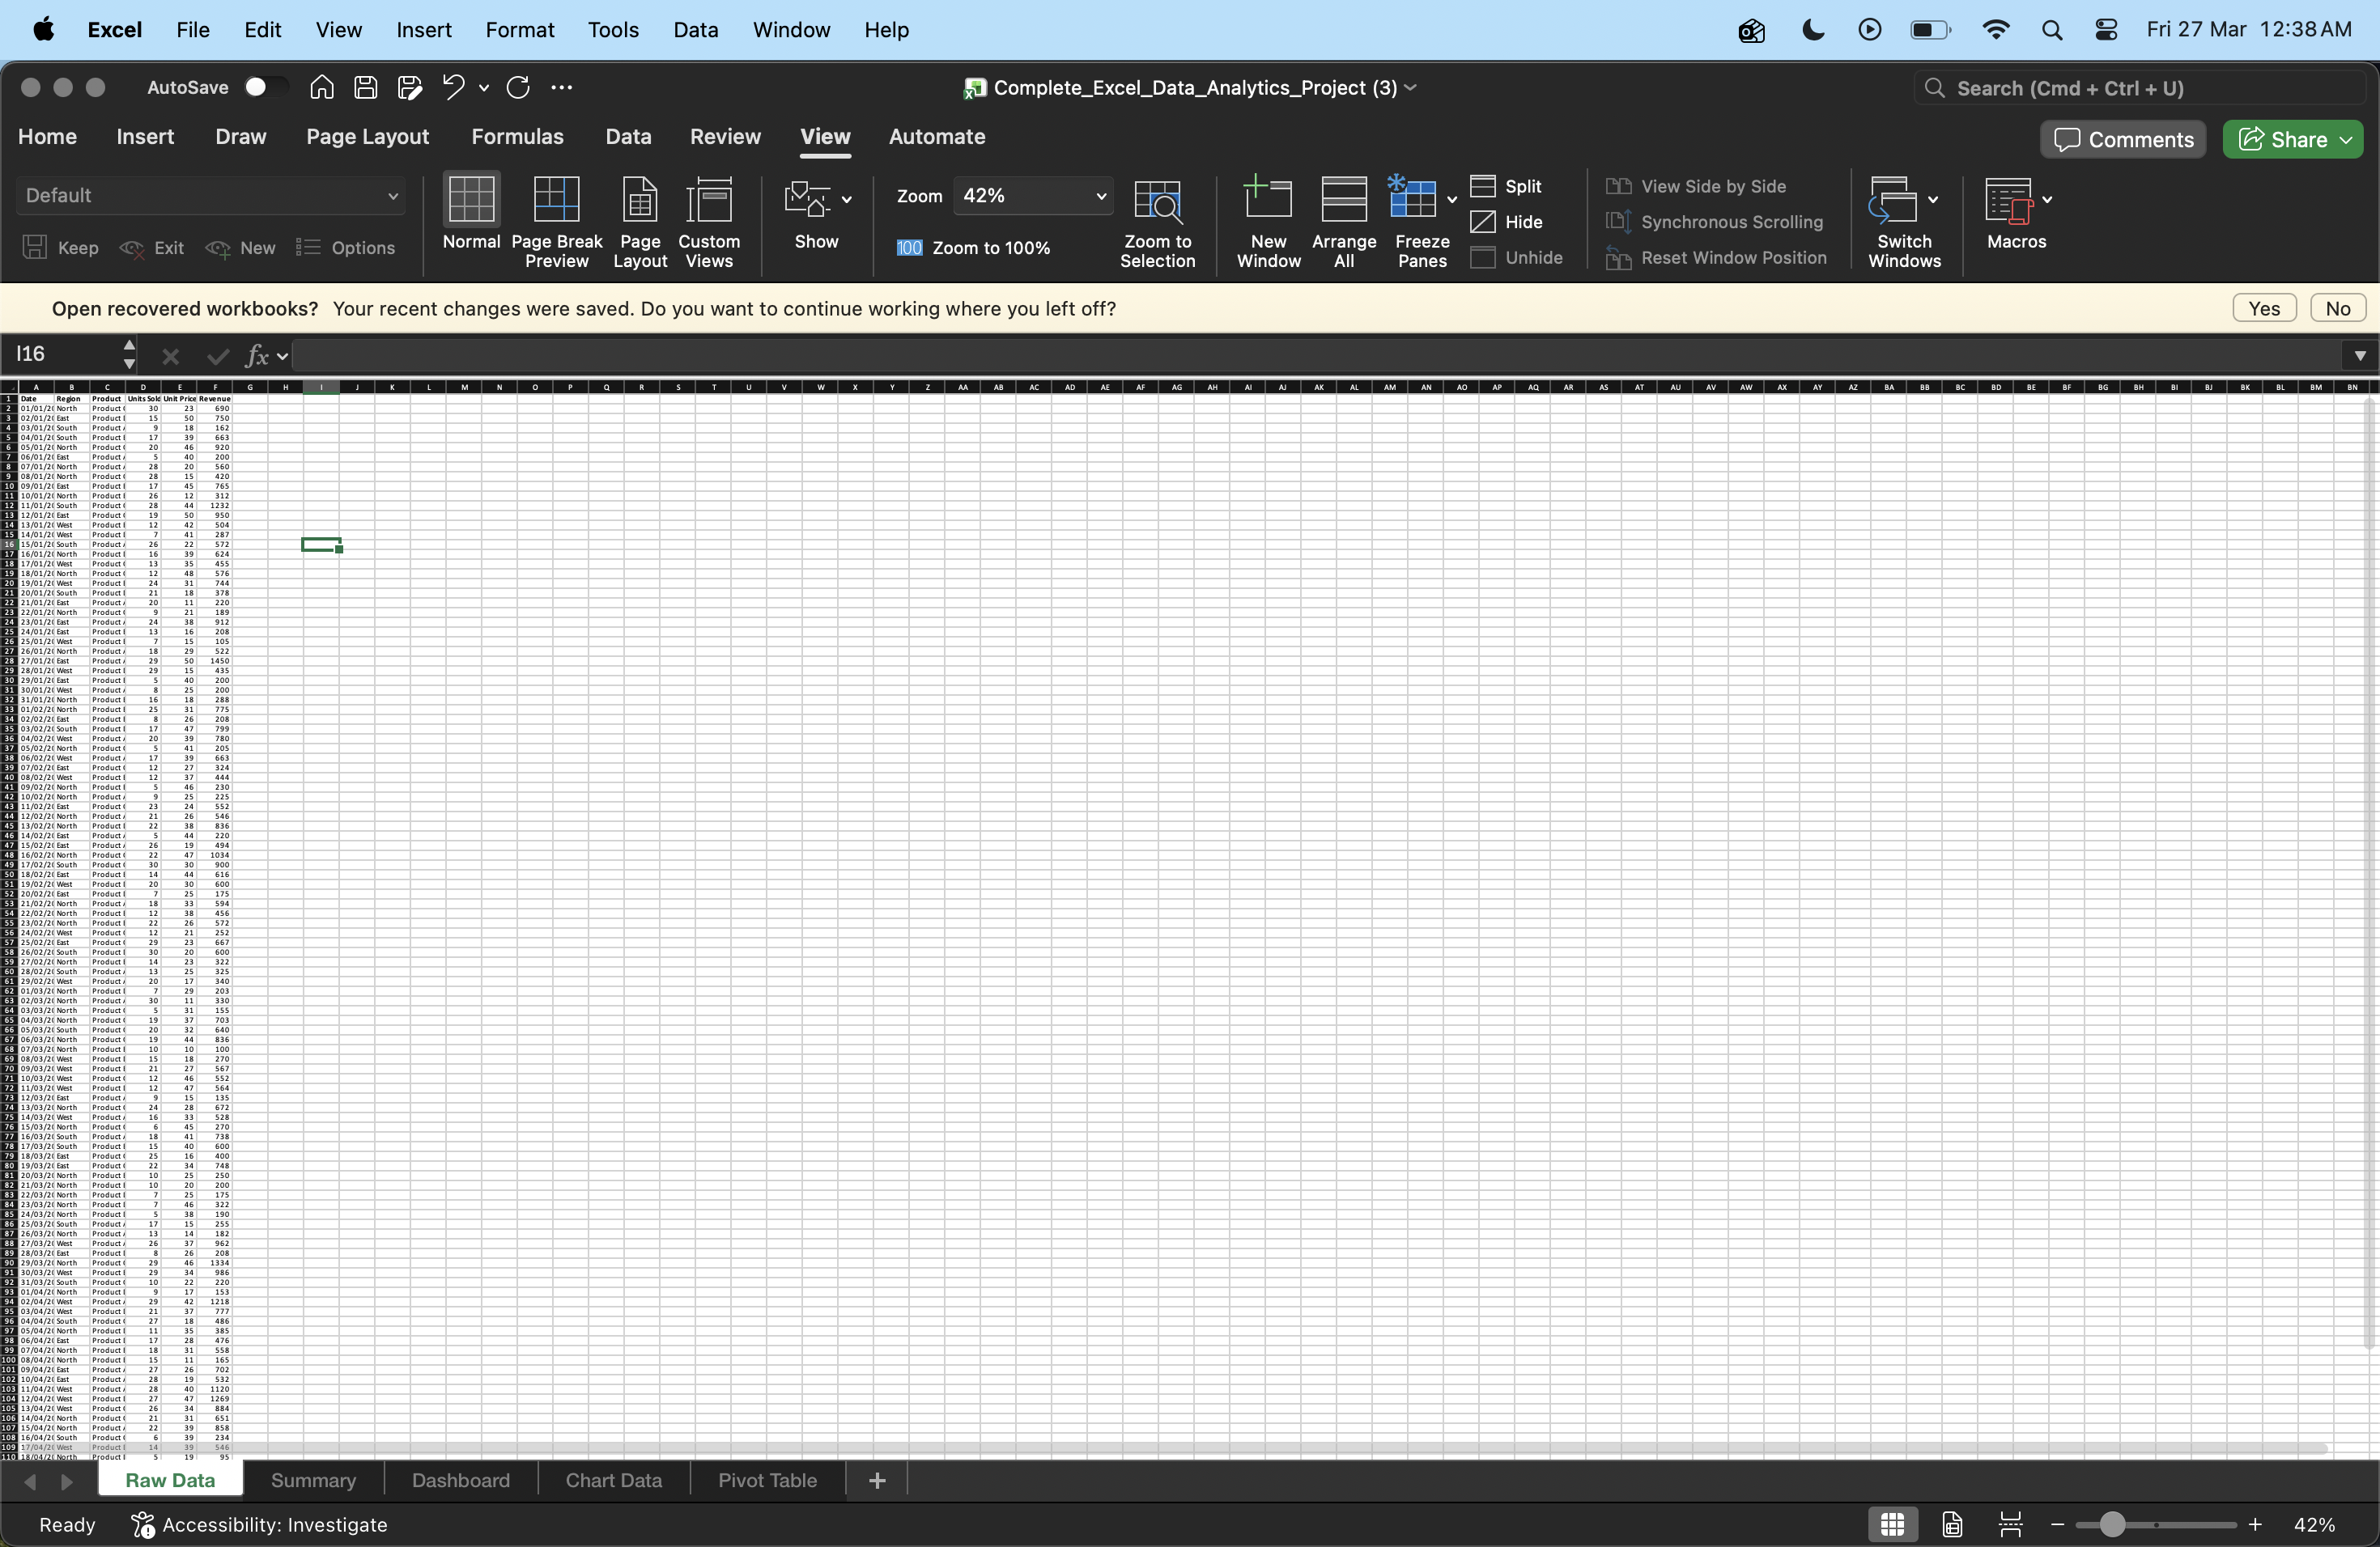The width and height of the screenshot is (2380, 1547).
Task: Open the Data ribbon tab
Action: [628, 137]
